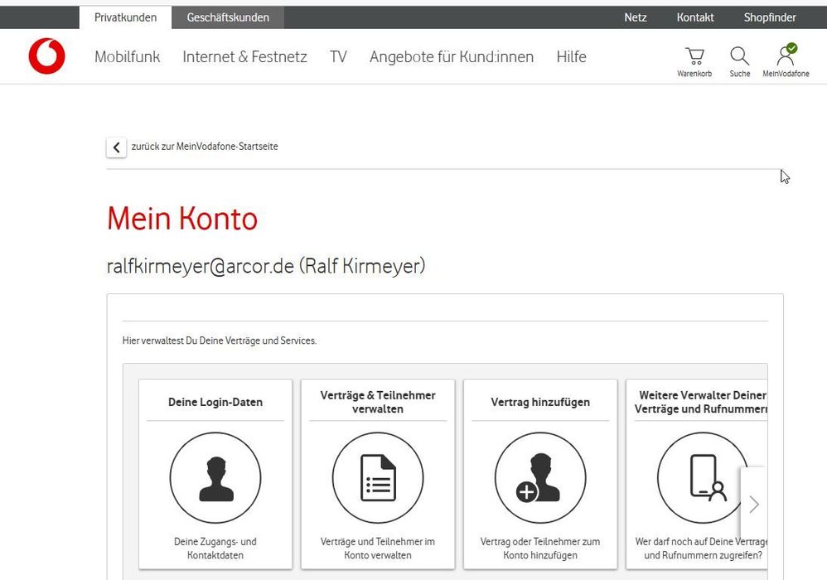Viewport: 827px width, 580px height.
Task: Switch to the Geschäftskunden tab
Action: (228, 17)
